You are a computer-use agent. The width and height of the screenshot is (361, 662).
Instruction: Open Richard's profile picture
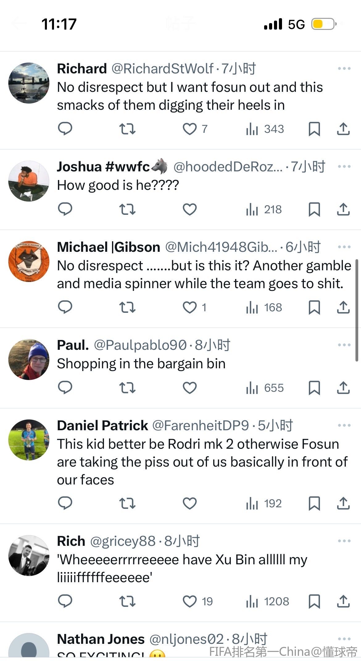coord(29,83)
